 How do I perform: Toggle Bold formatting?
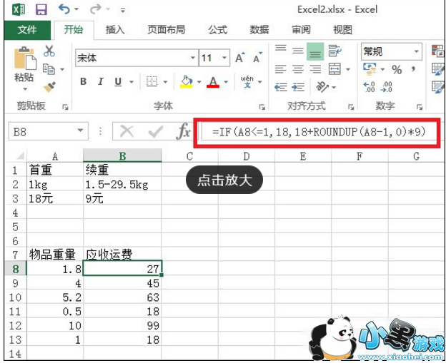(83, 82)
